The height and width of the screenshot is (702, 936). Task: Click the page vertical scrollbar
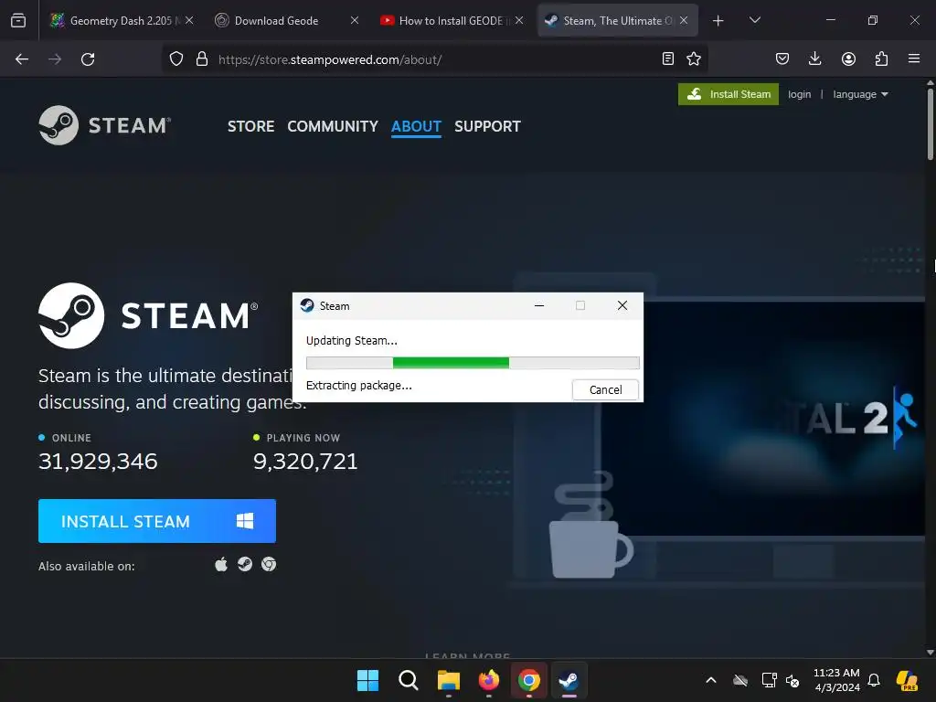coord(930,124)
